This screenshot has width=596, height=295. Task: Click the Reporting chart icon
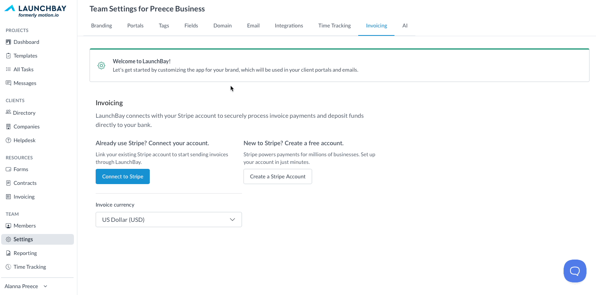click(8, 253)
